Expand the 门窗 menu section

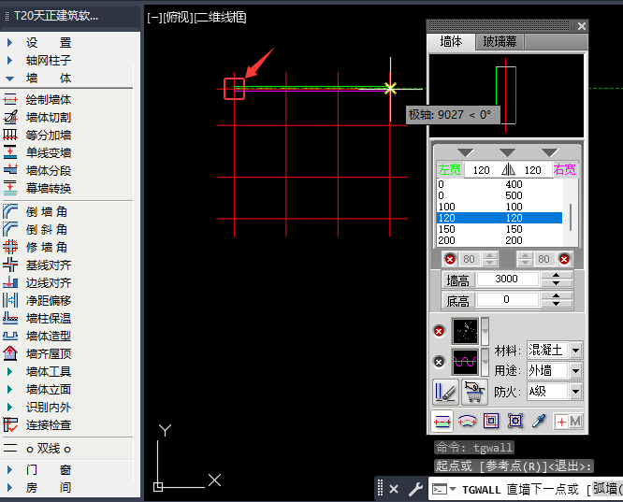point(37,470)
